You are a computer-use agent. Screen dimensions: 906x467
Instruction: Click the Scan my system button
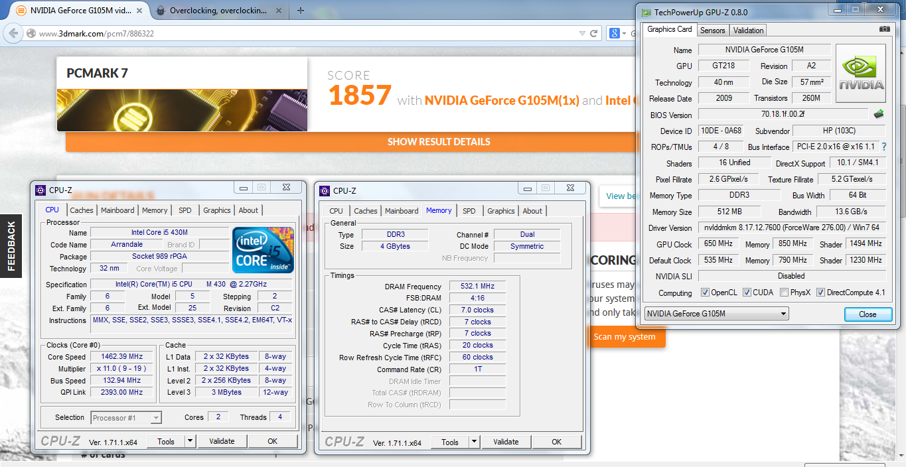626,337
